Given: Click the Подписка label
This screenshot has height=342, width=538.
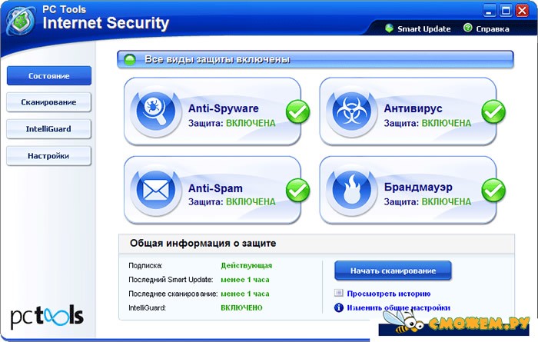Looking at the screenshot, I should click(x=145, y=266).
